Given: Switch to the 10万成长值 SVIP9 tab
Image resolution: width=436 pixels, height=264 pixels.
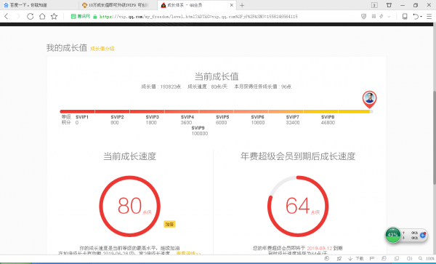Looking at the screenshot, I should (x=118, y=5).
